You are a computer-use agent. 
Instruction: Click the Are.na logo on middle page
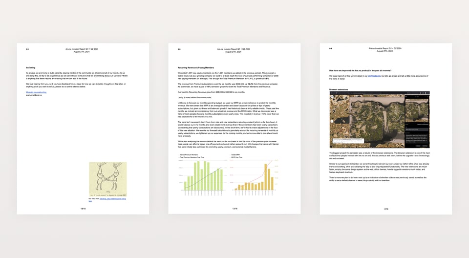[x=179, y=49]
